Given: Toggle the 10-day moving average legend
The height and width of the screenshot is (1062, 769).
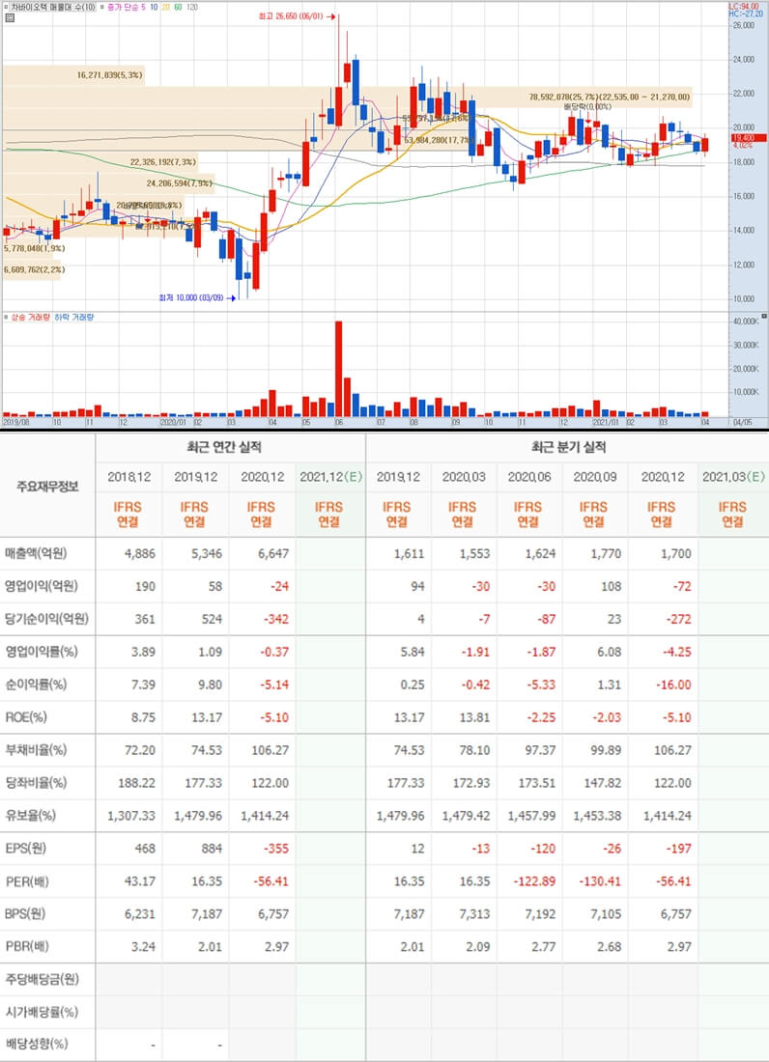Looking at the screenshot, I should (154, 7).
